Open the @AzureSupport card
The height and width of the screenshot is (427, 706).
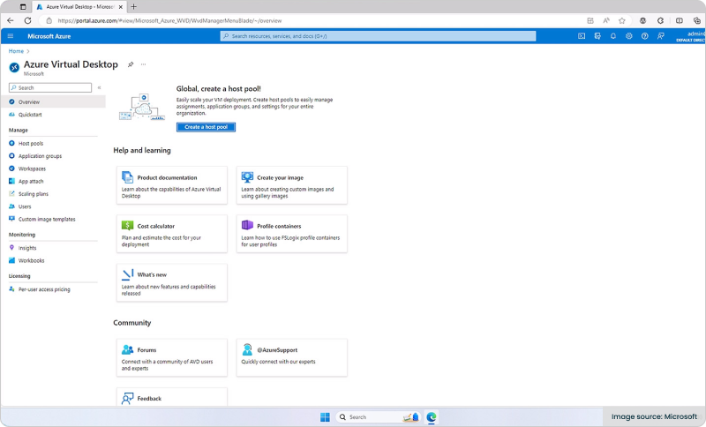(x=292, y=357)
